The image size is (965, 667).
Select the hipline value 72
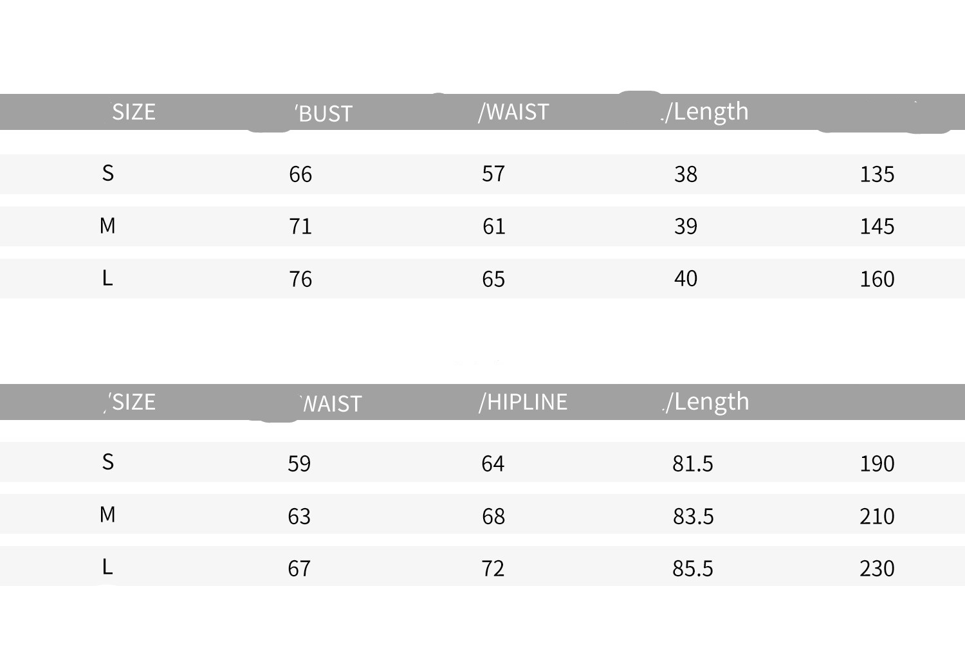(x=493, y=569)
